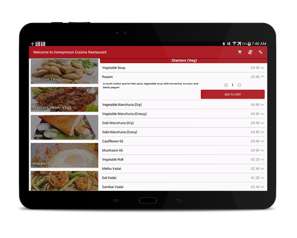Open the shopping cart icon

239,52
